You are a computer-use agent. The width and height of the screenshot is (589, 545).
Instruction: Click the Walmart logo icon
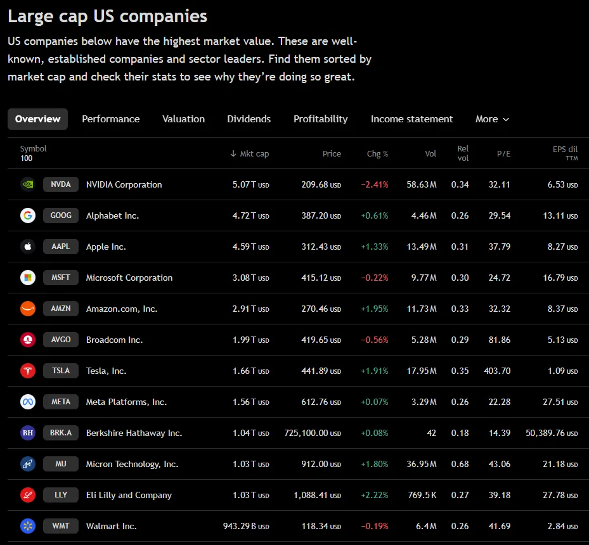click(x=28, y=526)
